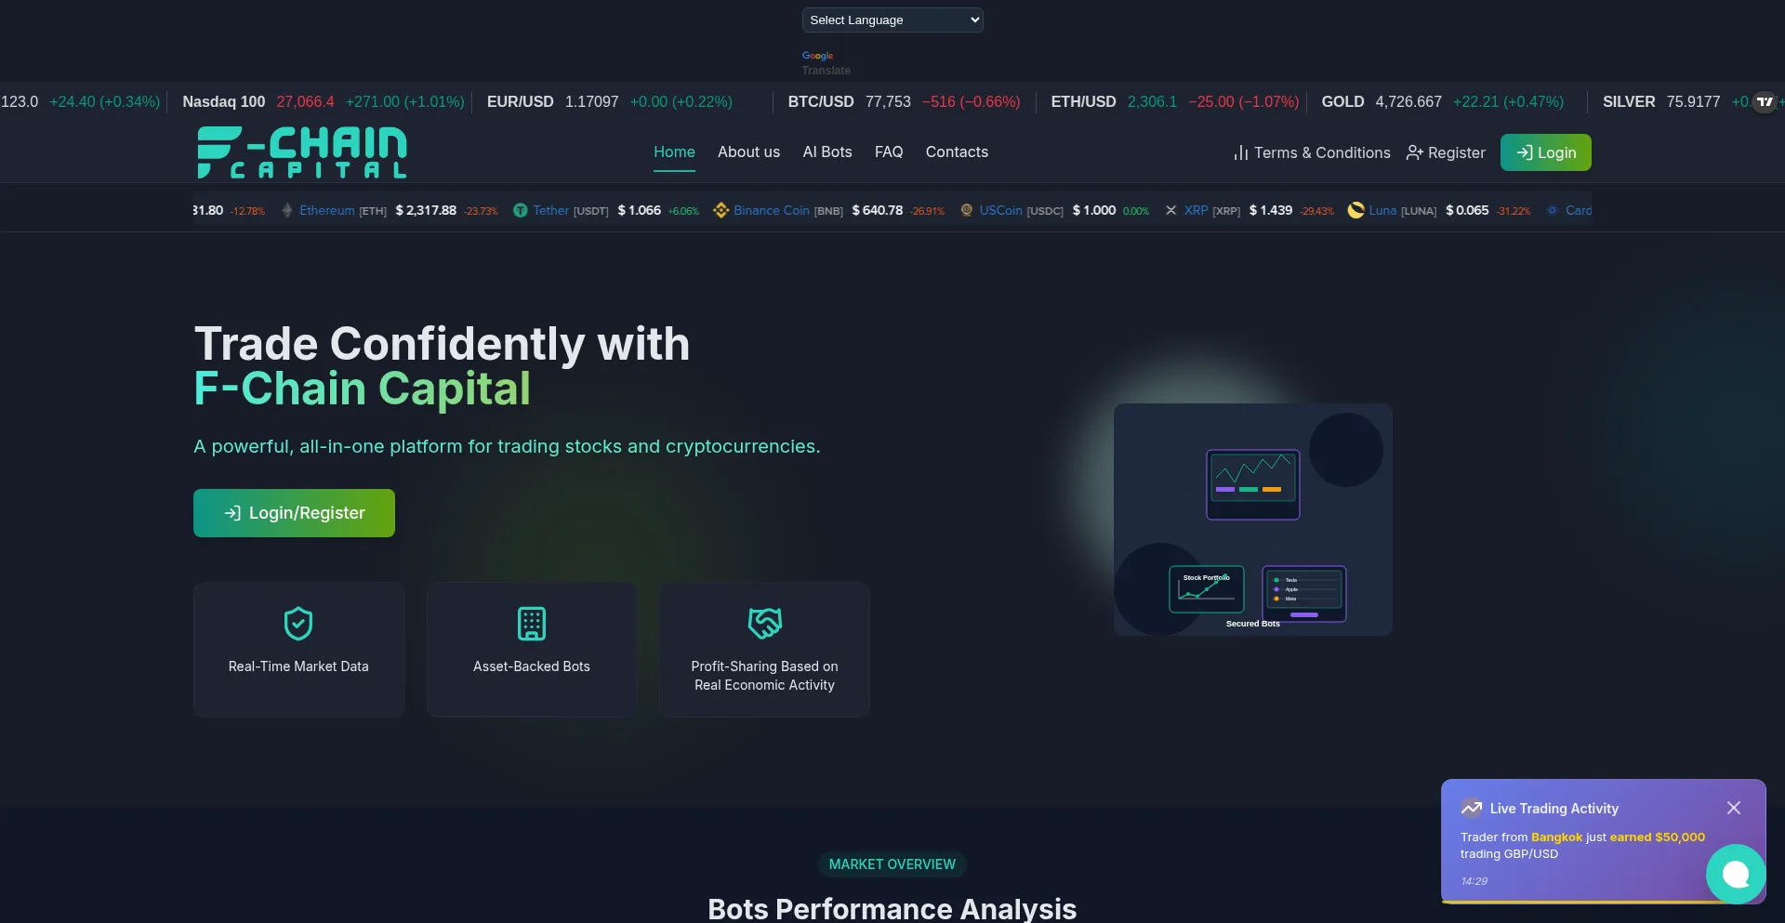Click the Terms & Conditions bar-chart icon
The image size is (1785, 923).
pyautogui.click(x=1240, y=152)
